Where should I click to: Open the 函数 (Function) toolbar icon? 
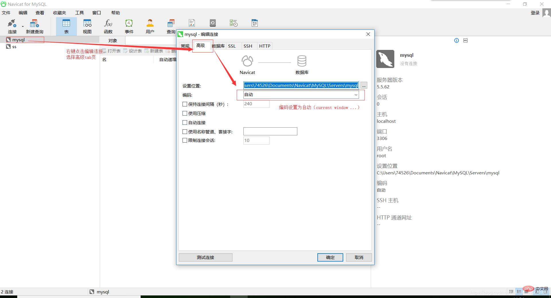(108, 23)
